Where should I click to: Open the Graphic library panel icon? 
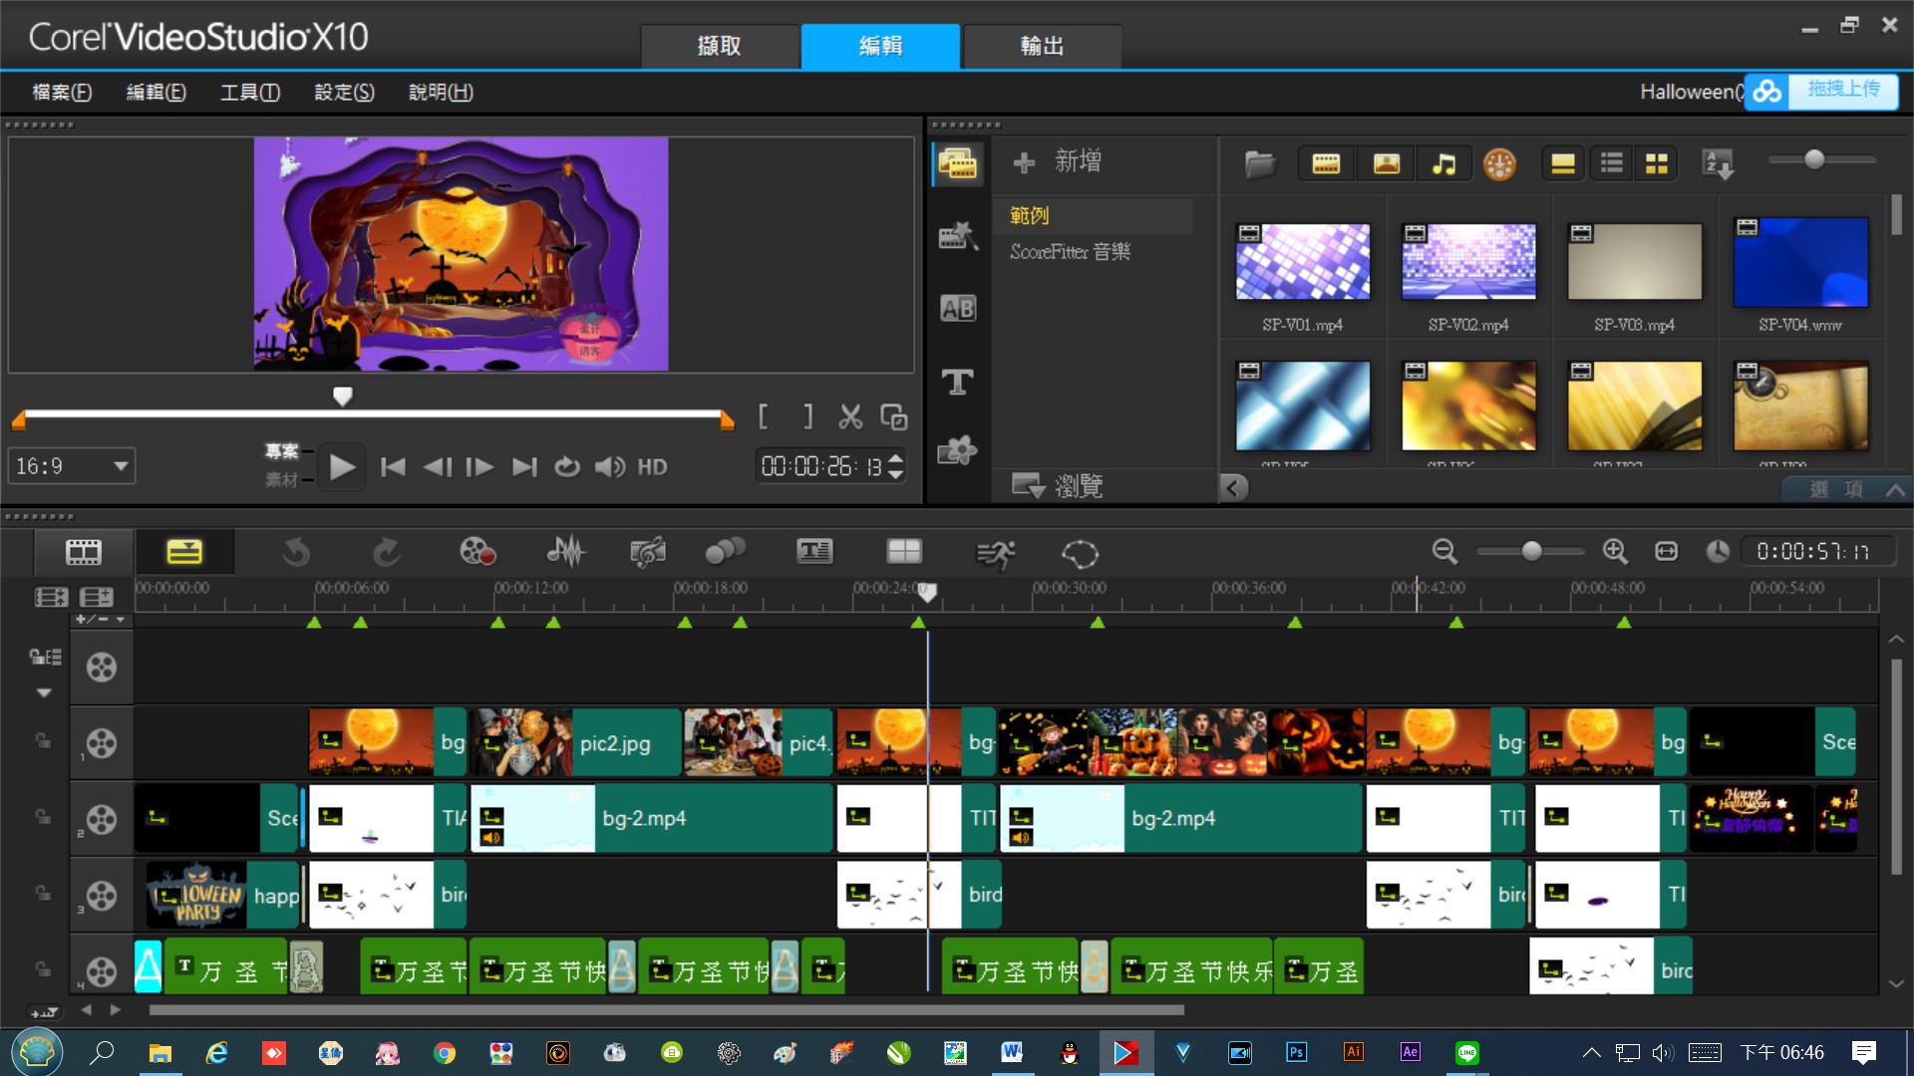pos(958,451)
